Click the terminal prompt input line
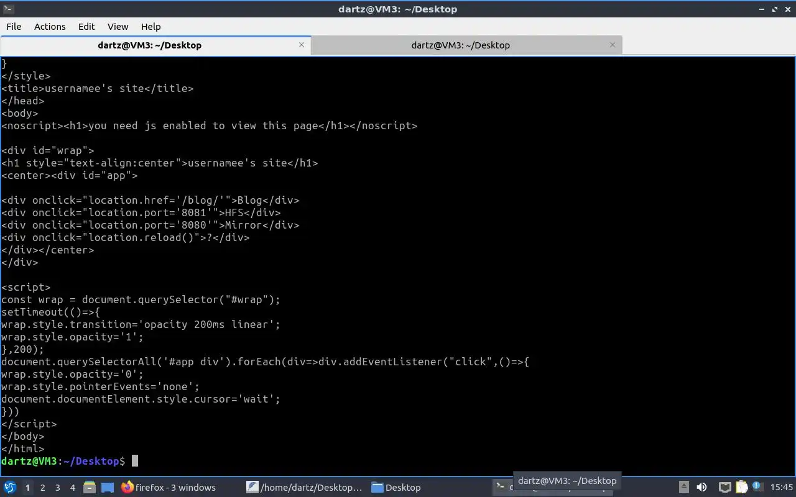The width and height of the screenshot is (796, 497). [70, 461]
